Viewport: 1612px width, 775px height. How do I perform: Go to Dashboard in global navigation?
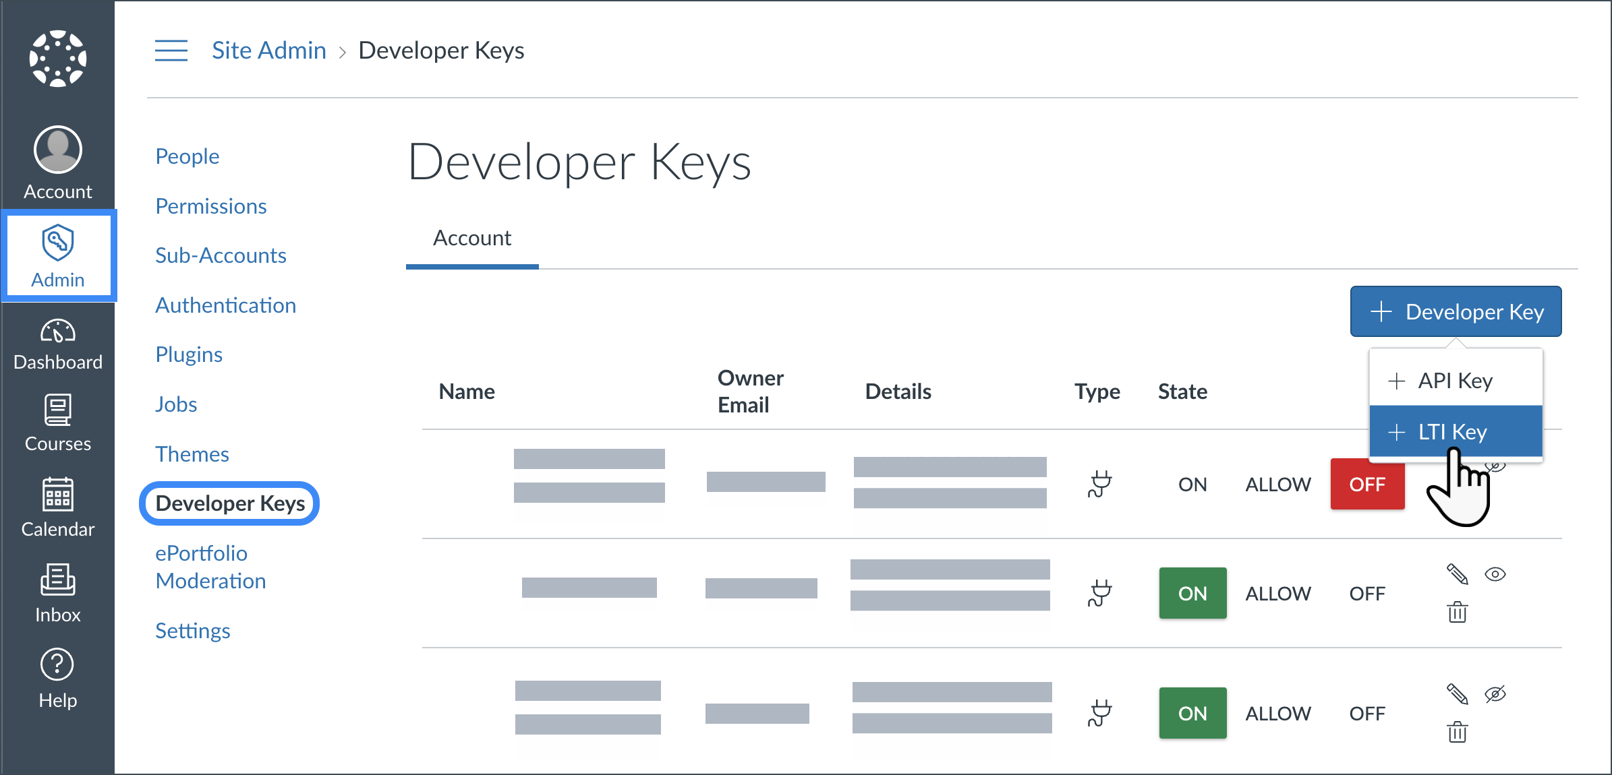57,344
